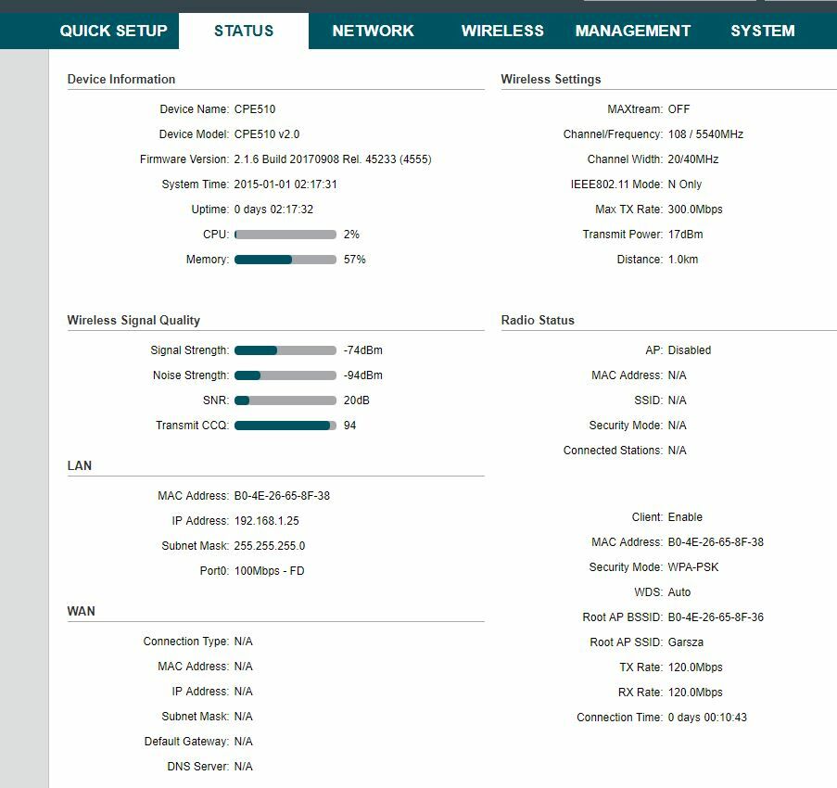The width and height of the screenshot is (837, 788).
Task: Click the LAN section heading
Action: (x=80, y=466)
